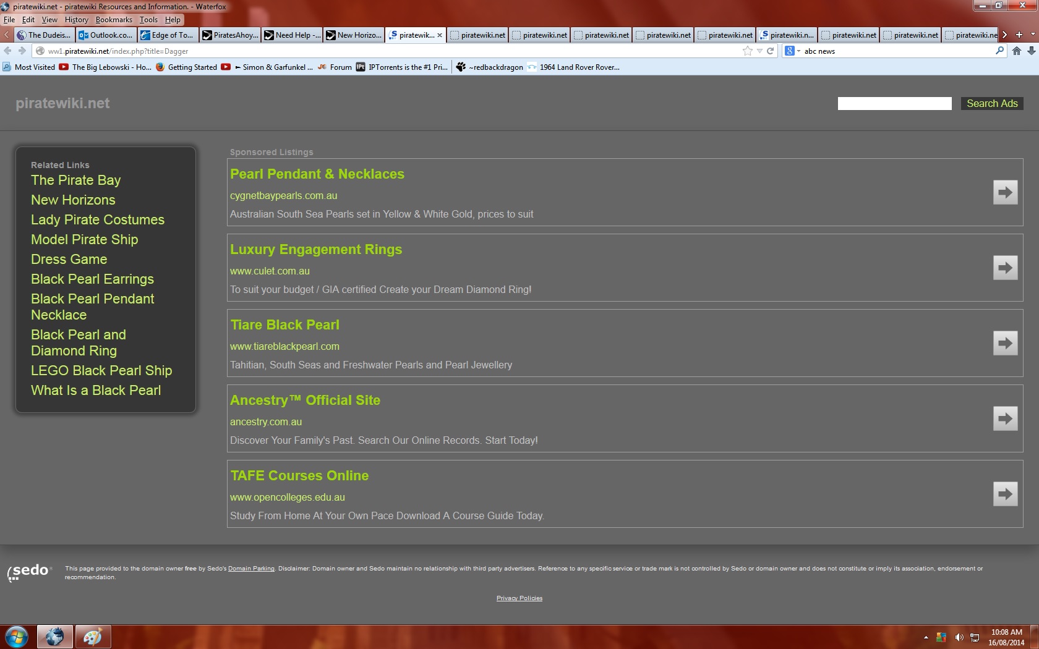This screenshot has width=1039, height=649.
Task: Open the Windows Start button
Action: (17, 637)
